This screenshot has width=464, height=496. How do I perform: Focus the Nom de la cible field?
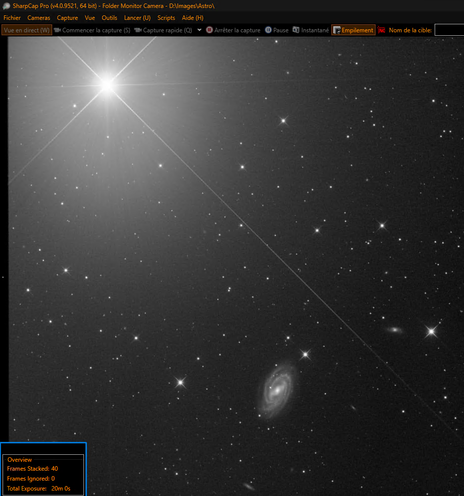pos(449,30)
